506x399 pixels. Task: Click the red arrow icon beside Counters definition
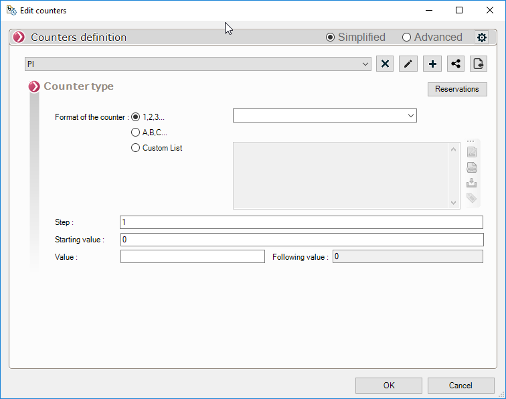19,37
